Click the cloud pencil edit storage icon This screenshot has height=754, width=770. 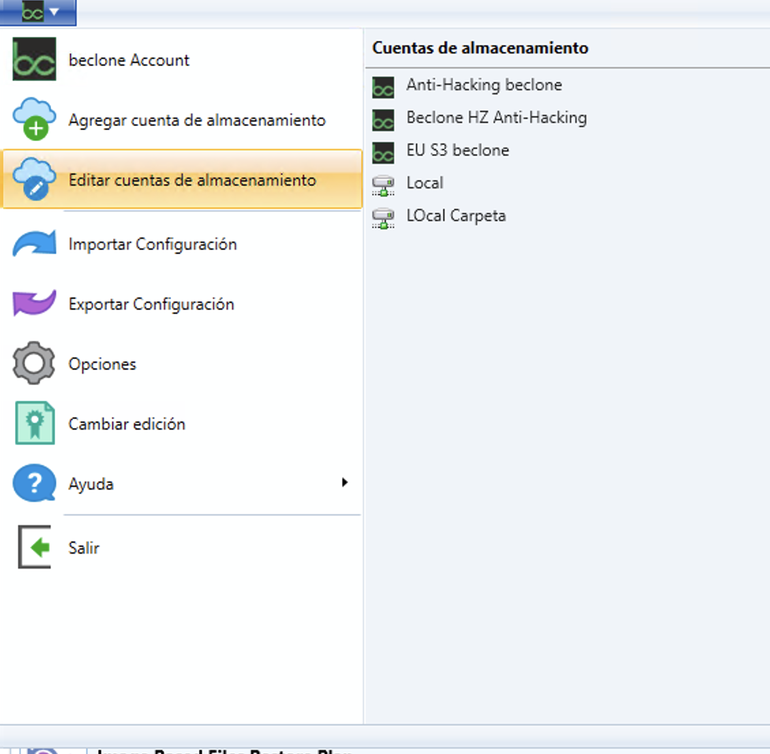34,179
